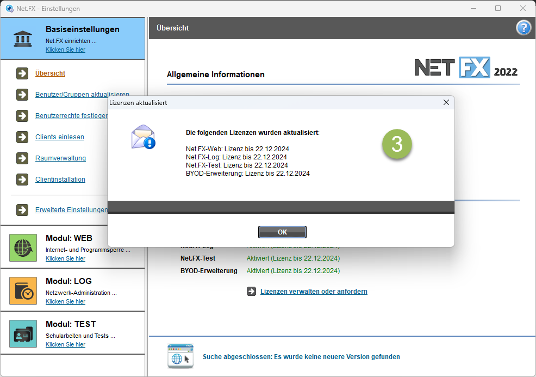This screenshot has height=377, width=536.
Task: Select the Modul: TEST section heading
Action: click(x=71, y=324)
